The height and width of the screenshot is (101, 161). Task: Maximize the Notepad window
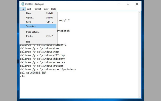click(128, 4)
